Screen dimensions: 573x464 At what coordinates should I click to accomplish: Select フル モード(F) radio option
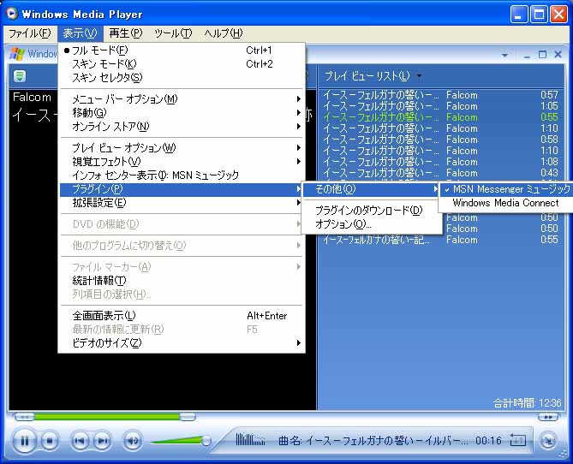click(x=182, y=50)
